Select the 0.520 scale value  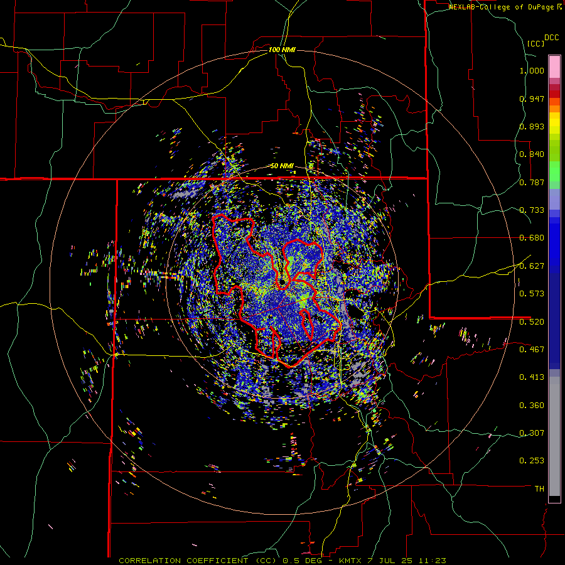532,322
